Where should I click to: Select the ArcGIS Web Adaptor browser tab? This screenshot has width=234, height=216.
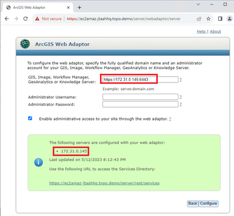coord(38,8)
